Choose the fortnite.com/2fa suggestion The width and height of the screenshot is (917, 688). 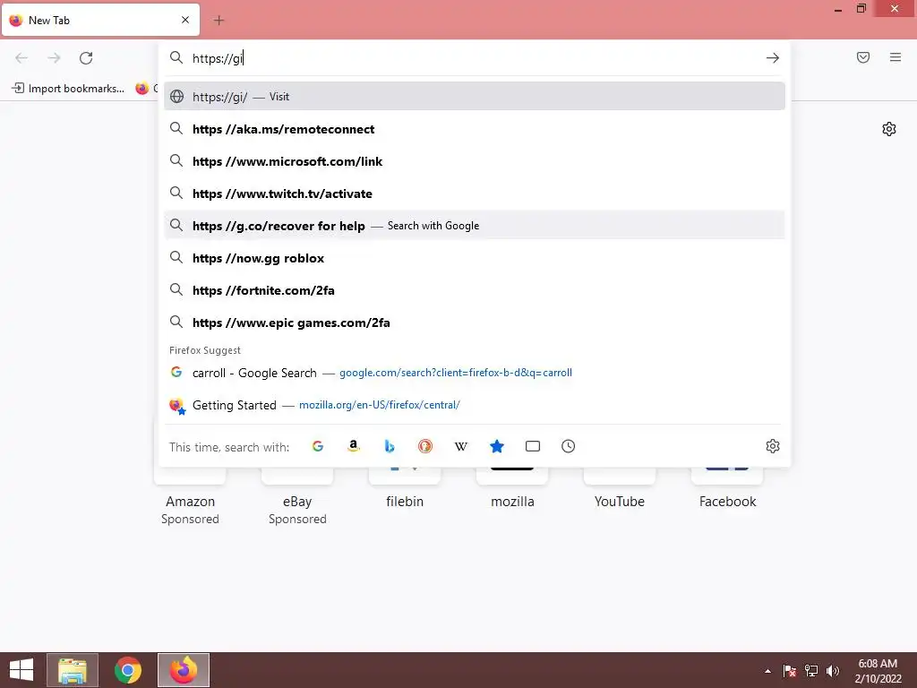475,289
